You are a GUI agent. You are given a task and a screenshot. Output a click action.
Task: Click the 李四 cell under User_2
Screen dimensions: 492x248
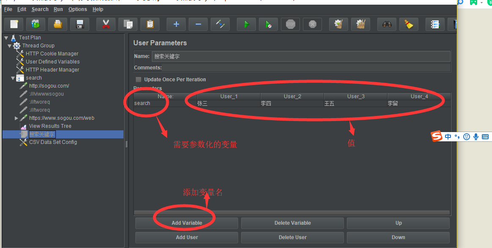pos(292,103)
